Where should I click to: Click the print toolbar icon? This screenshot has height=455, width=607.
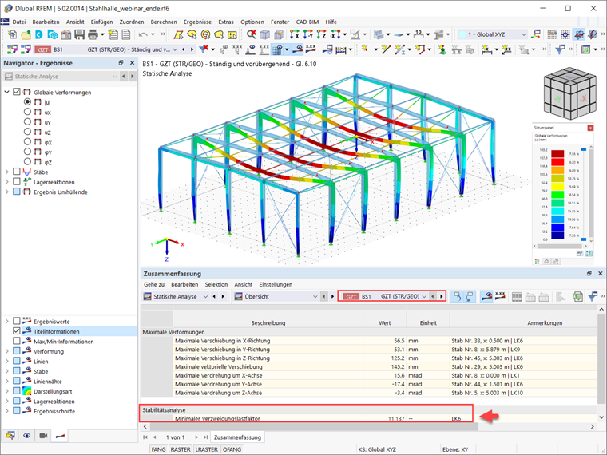[x=93, y=34]
